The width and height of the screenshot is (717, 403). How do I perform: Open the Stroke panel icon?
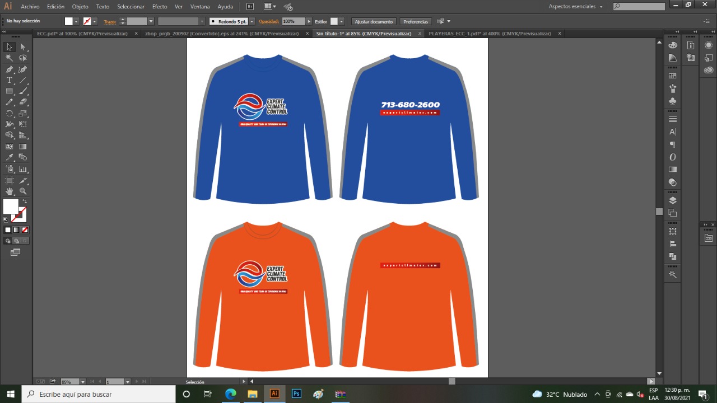pos(673,119)
